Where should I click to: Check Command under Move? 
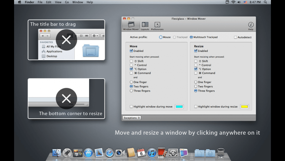tap(131, 73)
